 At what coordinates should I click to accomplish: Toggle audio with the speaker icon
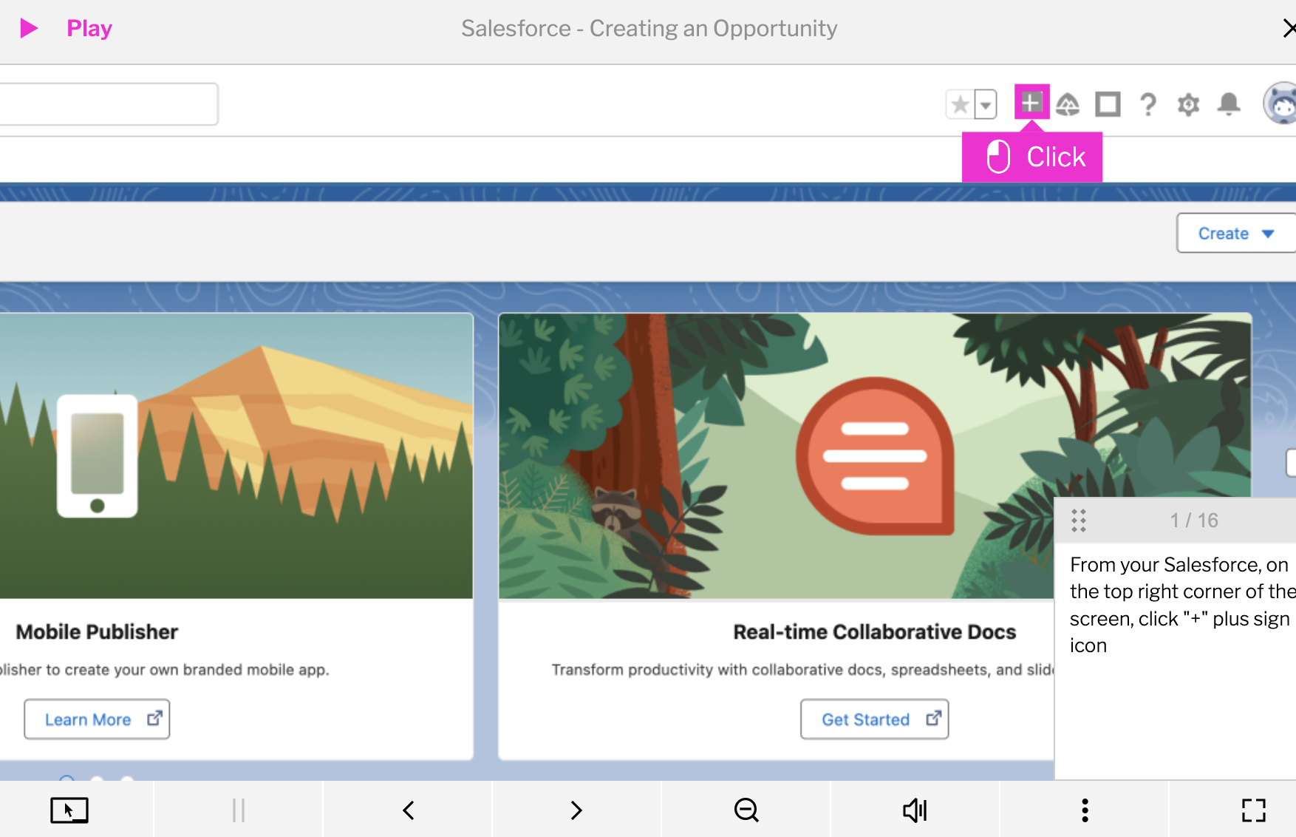click(x=915, y=810)
